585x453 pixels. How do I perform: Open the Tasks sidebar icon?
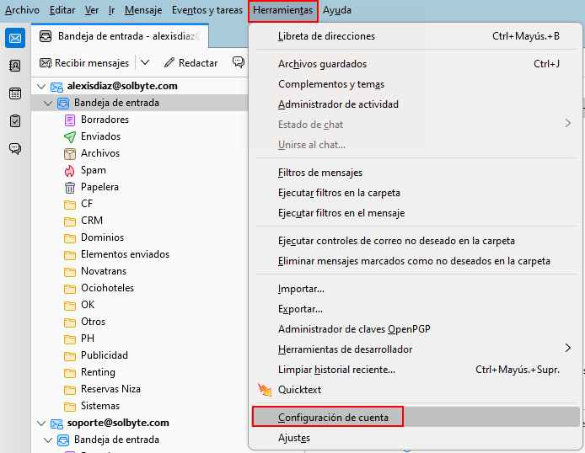(15, 121)
